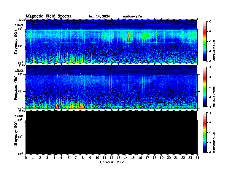
Task: Click the "-7" value on dH/dt colorbar
Action: click(210, 41)
